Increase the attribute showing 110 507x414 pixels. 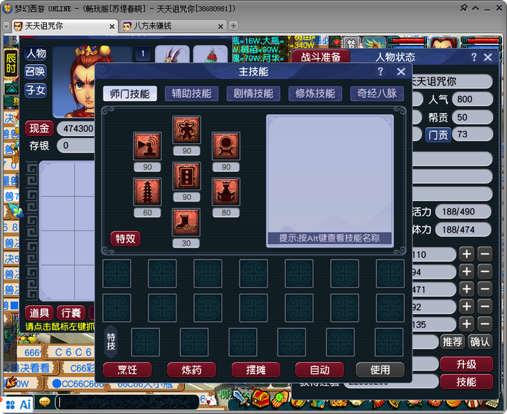pyautogui.click(x=466, y=254)
